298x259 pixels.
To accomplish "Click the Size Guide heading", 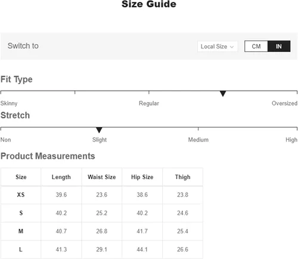I will [x=149, y=4].
